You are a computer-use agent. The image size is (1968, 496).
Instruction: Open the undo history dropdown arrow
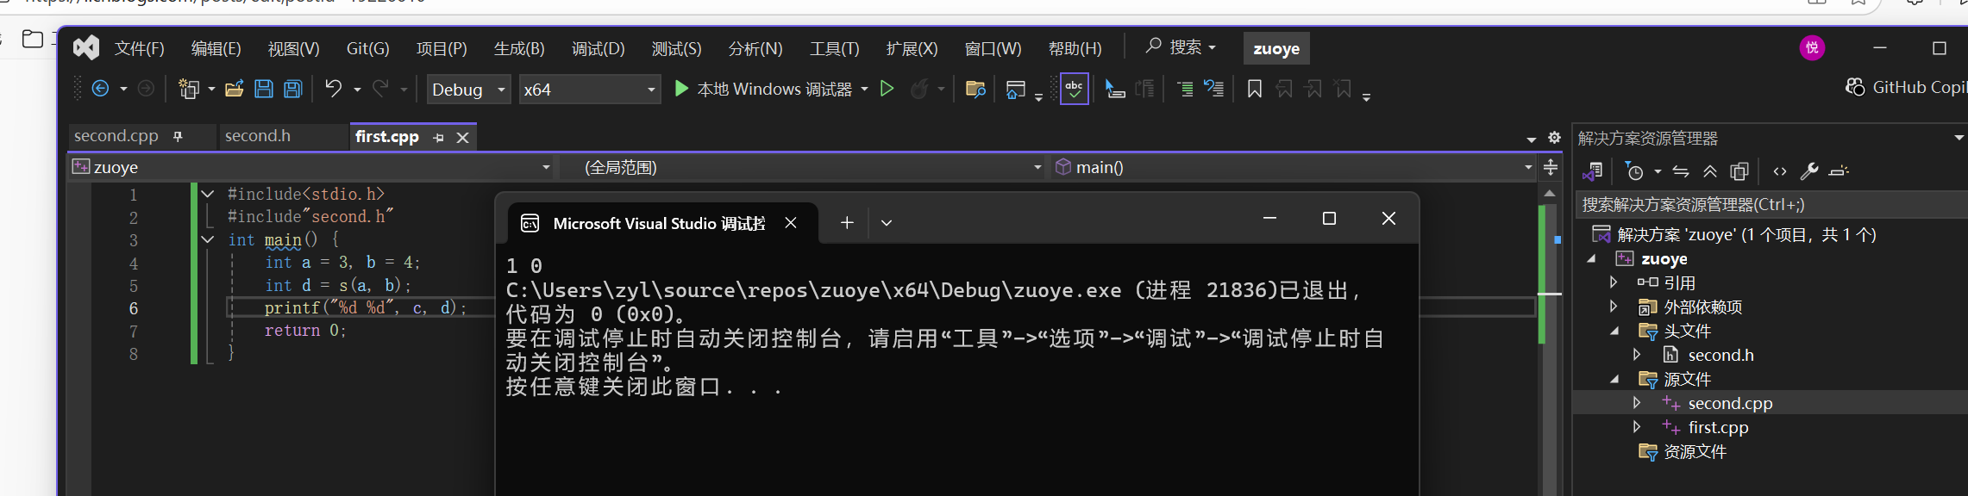(x=357, y=90)
